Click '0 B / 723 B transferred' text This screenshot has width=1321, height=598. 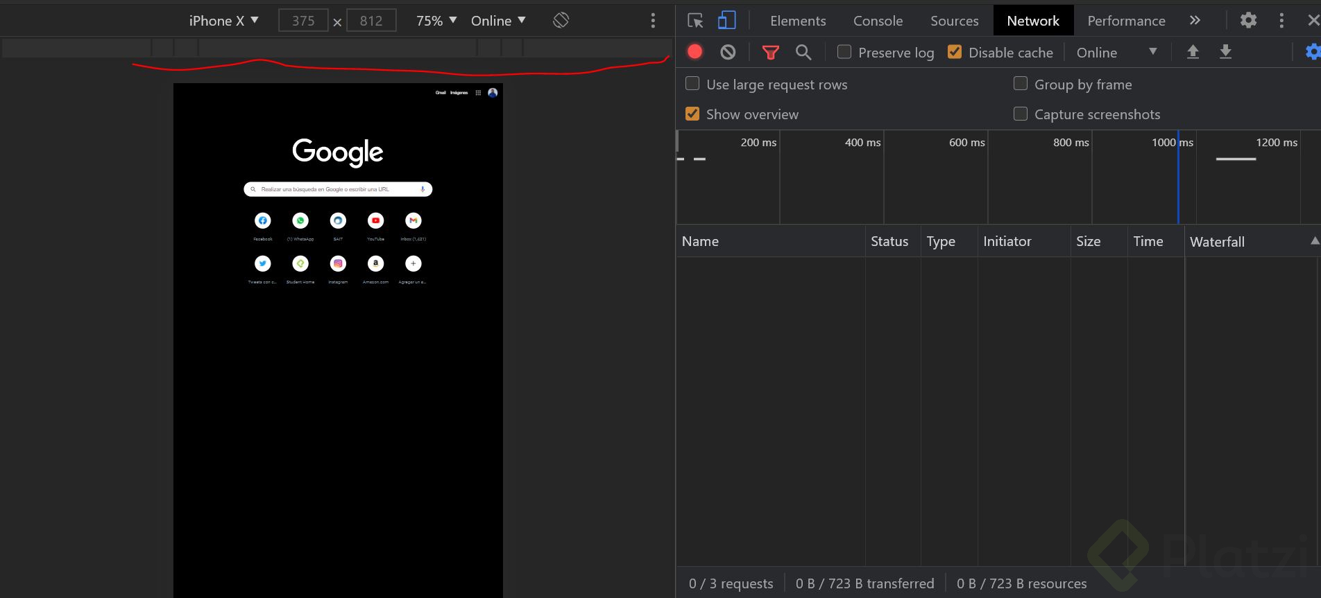865,583
